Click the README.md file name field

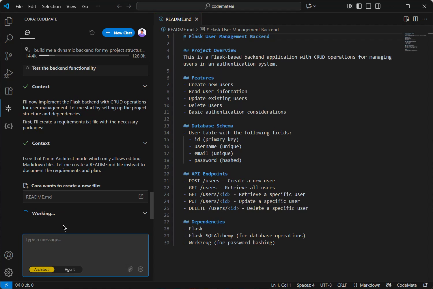click(x=85, y=197)
